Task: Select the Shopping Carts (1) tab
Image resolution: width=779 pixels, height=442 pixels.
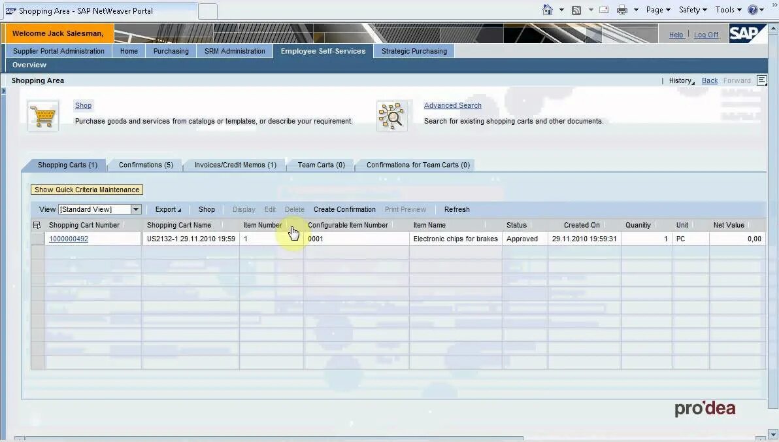Action: click(x=67, y=165)
